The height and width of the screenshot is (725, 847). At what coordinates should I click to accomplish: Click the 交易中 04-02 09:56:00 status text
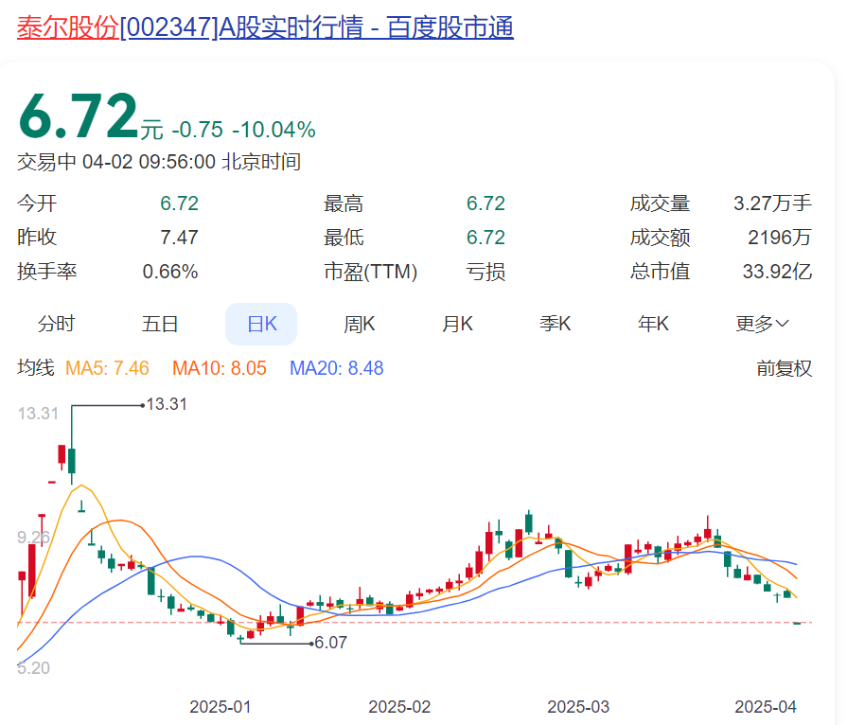[159, 162]
